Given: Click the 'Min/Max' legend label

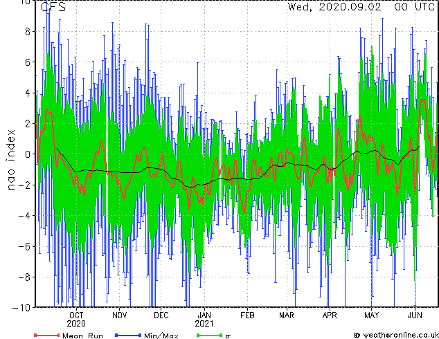Looking at the screenshot, I should coord(161,336).
